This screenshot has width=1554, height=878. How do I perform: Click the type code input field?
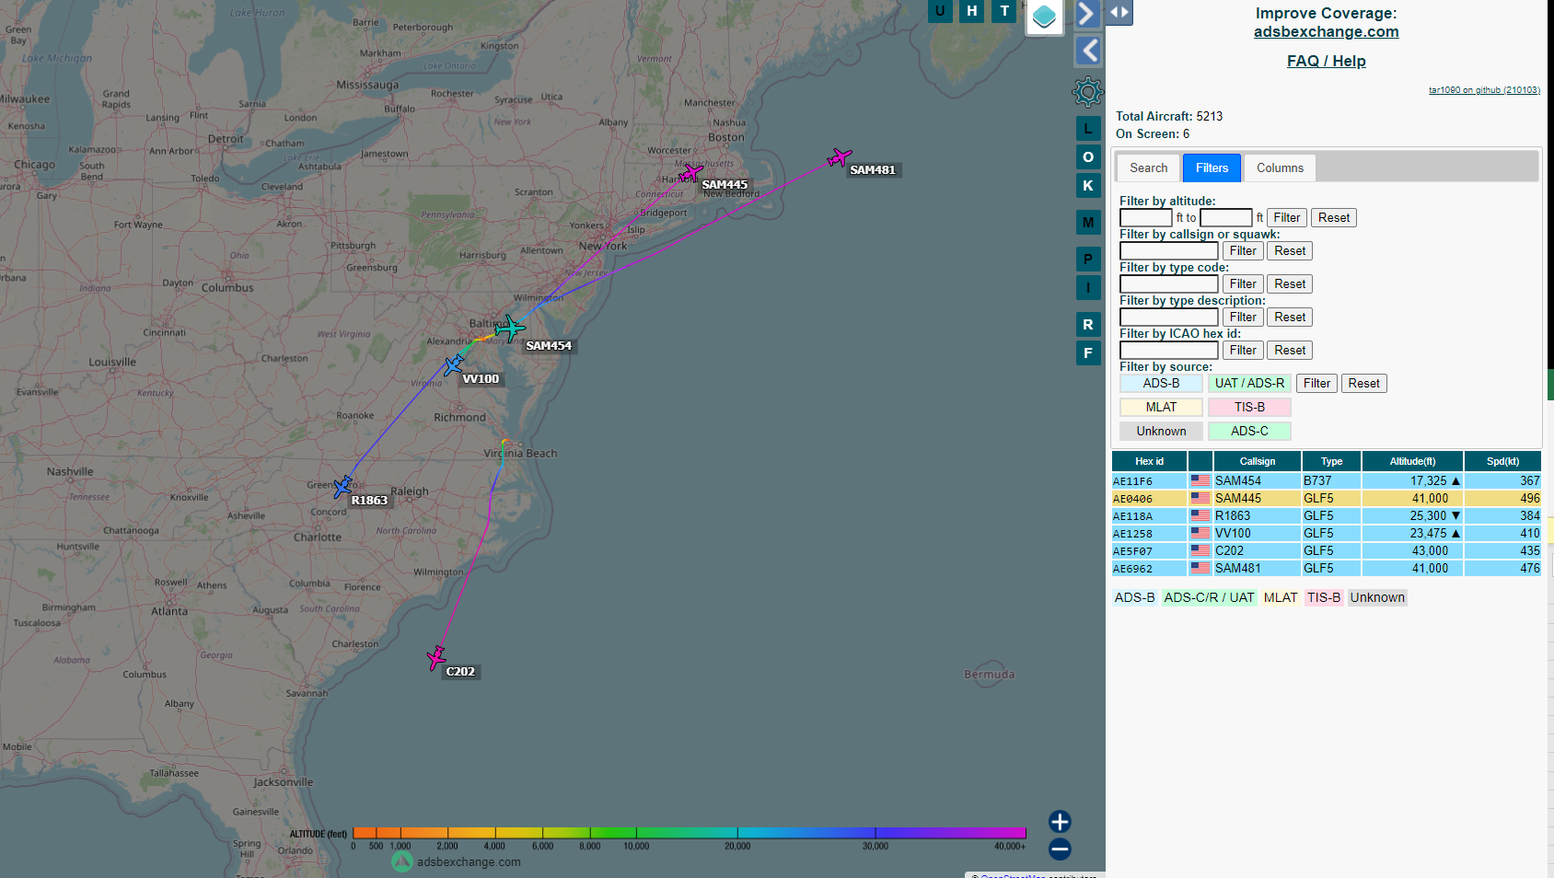click(x=1168, y=284)
